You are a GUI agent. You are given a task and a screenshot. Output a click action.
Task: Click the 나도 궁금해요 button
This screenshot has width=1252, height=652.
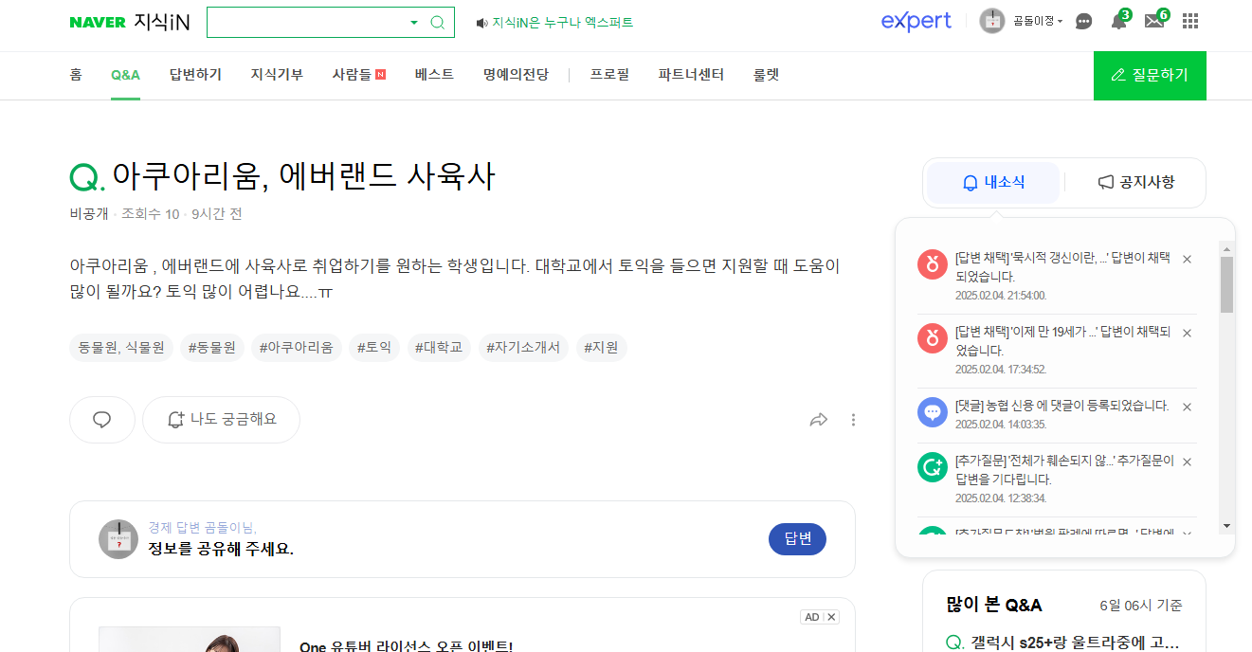tap(221, 420)
